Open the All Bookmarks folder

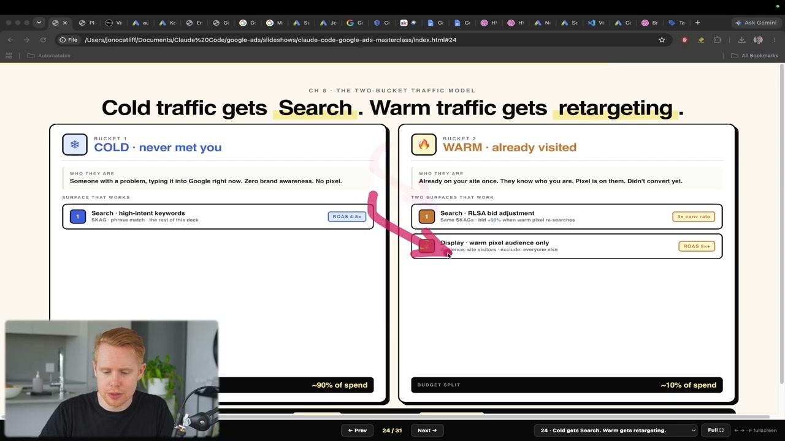[x=754, y=56]
